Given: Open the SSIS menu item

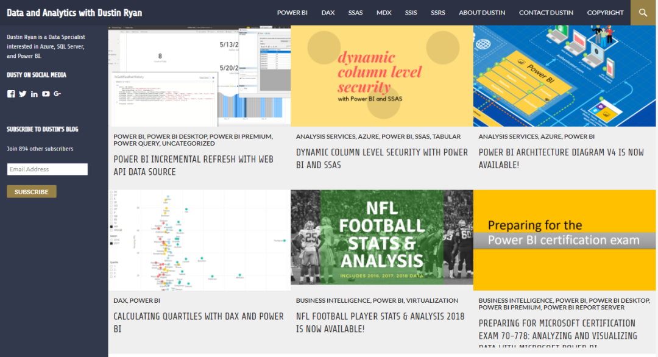Looking at the screenshot, I should click(411, 13).
